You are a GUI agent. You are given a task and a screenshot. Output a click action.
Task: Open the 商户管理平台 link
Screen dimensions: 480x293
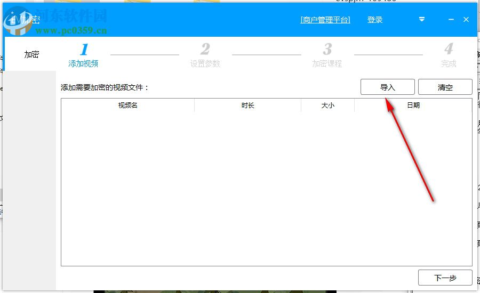point(325,20)
